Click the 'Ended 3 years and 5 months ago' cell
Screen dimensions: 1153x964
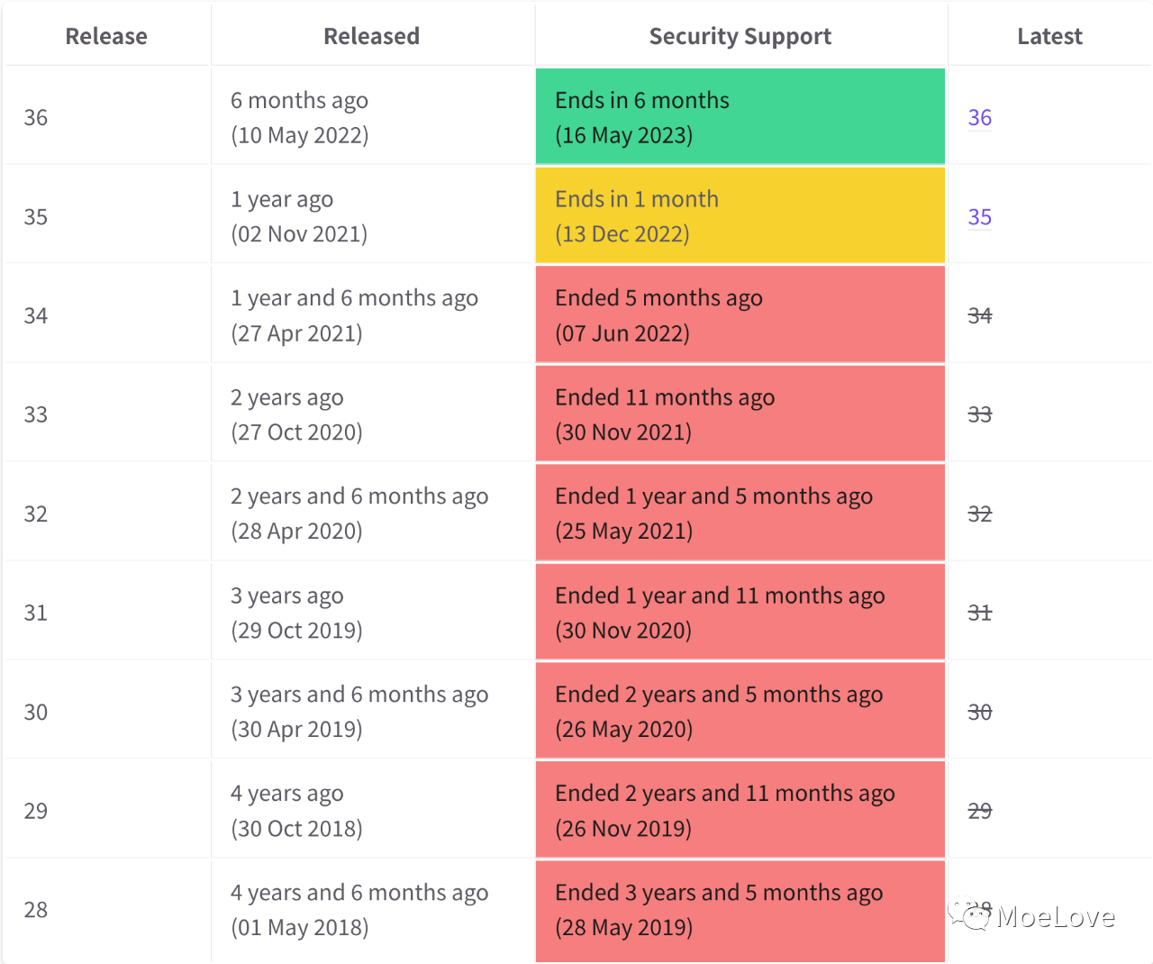coord(740,910)
